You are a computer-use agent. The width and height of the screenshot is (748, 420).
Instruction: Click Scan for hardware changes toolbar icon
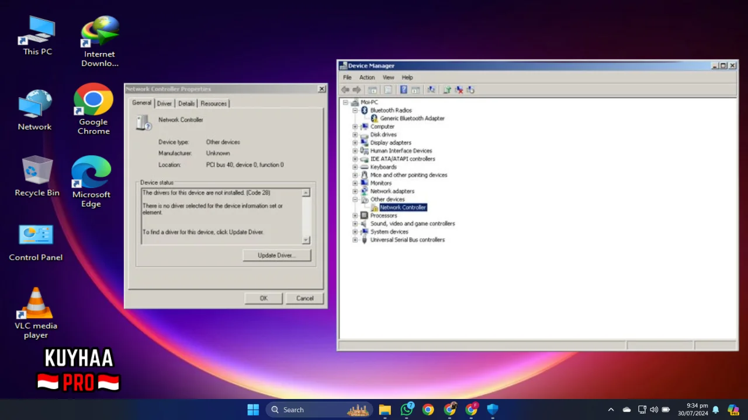[431, 90]
